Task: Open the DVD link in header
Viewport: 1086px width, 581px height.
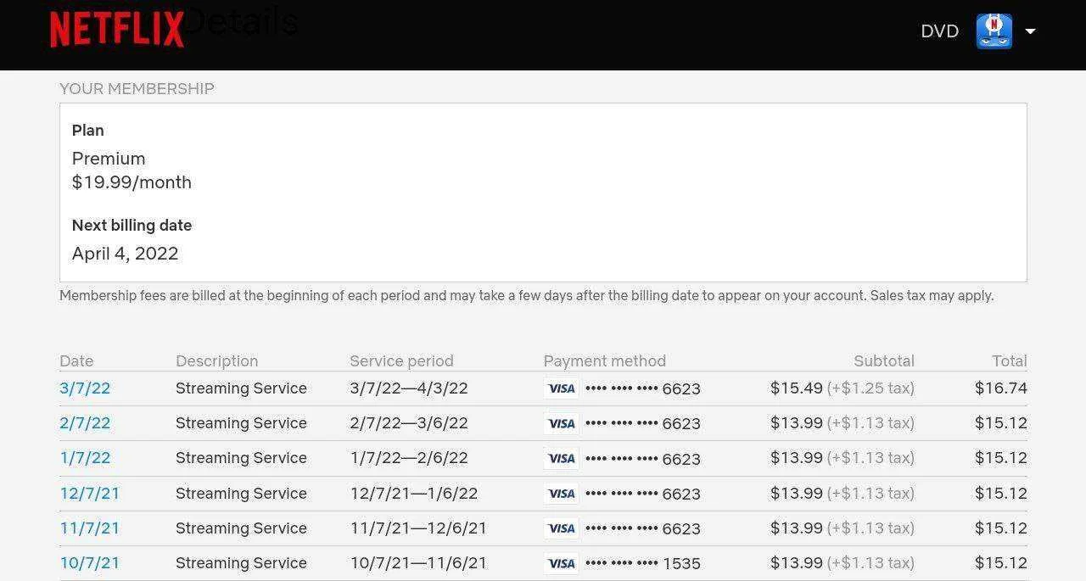Action: 939,31
